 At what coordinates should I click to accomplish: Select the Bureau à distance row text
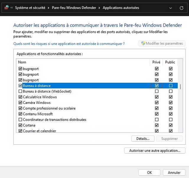(x=37, y=86)
